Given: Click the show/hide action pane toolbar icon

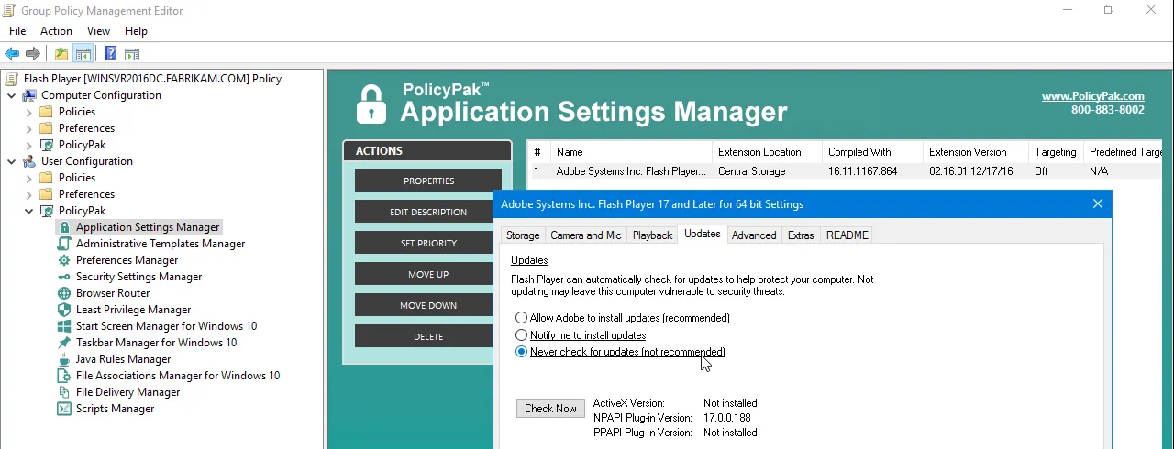Looking at the screenshot, I should (x=132, y=54).
